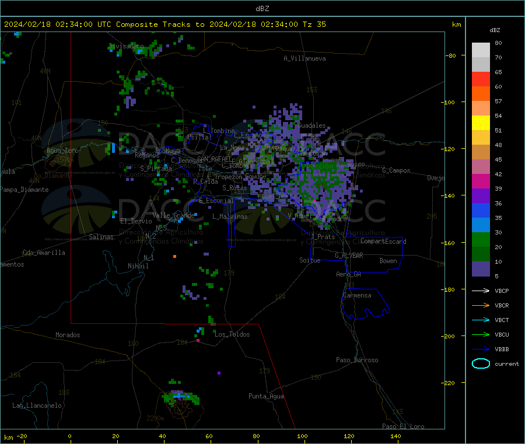Screen dimensions: 525x444
Task: Click the 'VBBB' legend label
Action: click(502, 349)
